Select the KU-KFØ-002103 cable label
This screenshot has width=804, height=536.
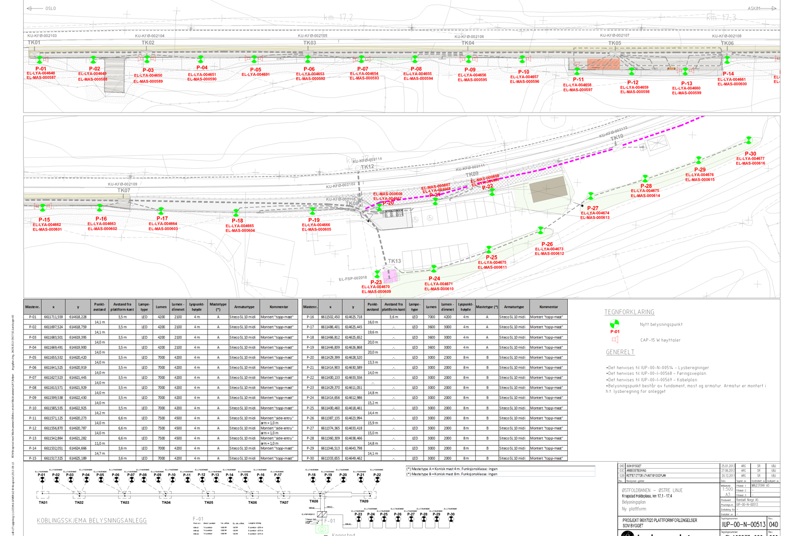42,36
